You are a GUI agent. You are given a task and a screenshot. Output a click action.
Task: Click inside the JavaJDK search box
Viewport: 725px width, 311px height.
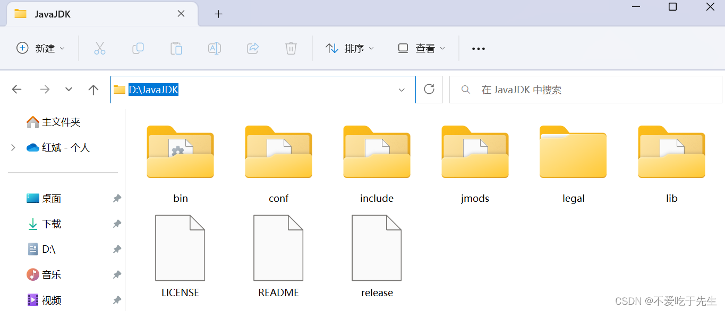coord(584,89)
